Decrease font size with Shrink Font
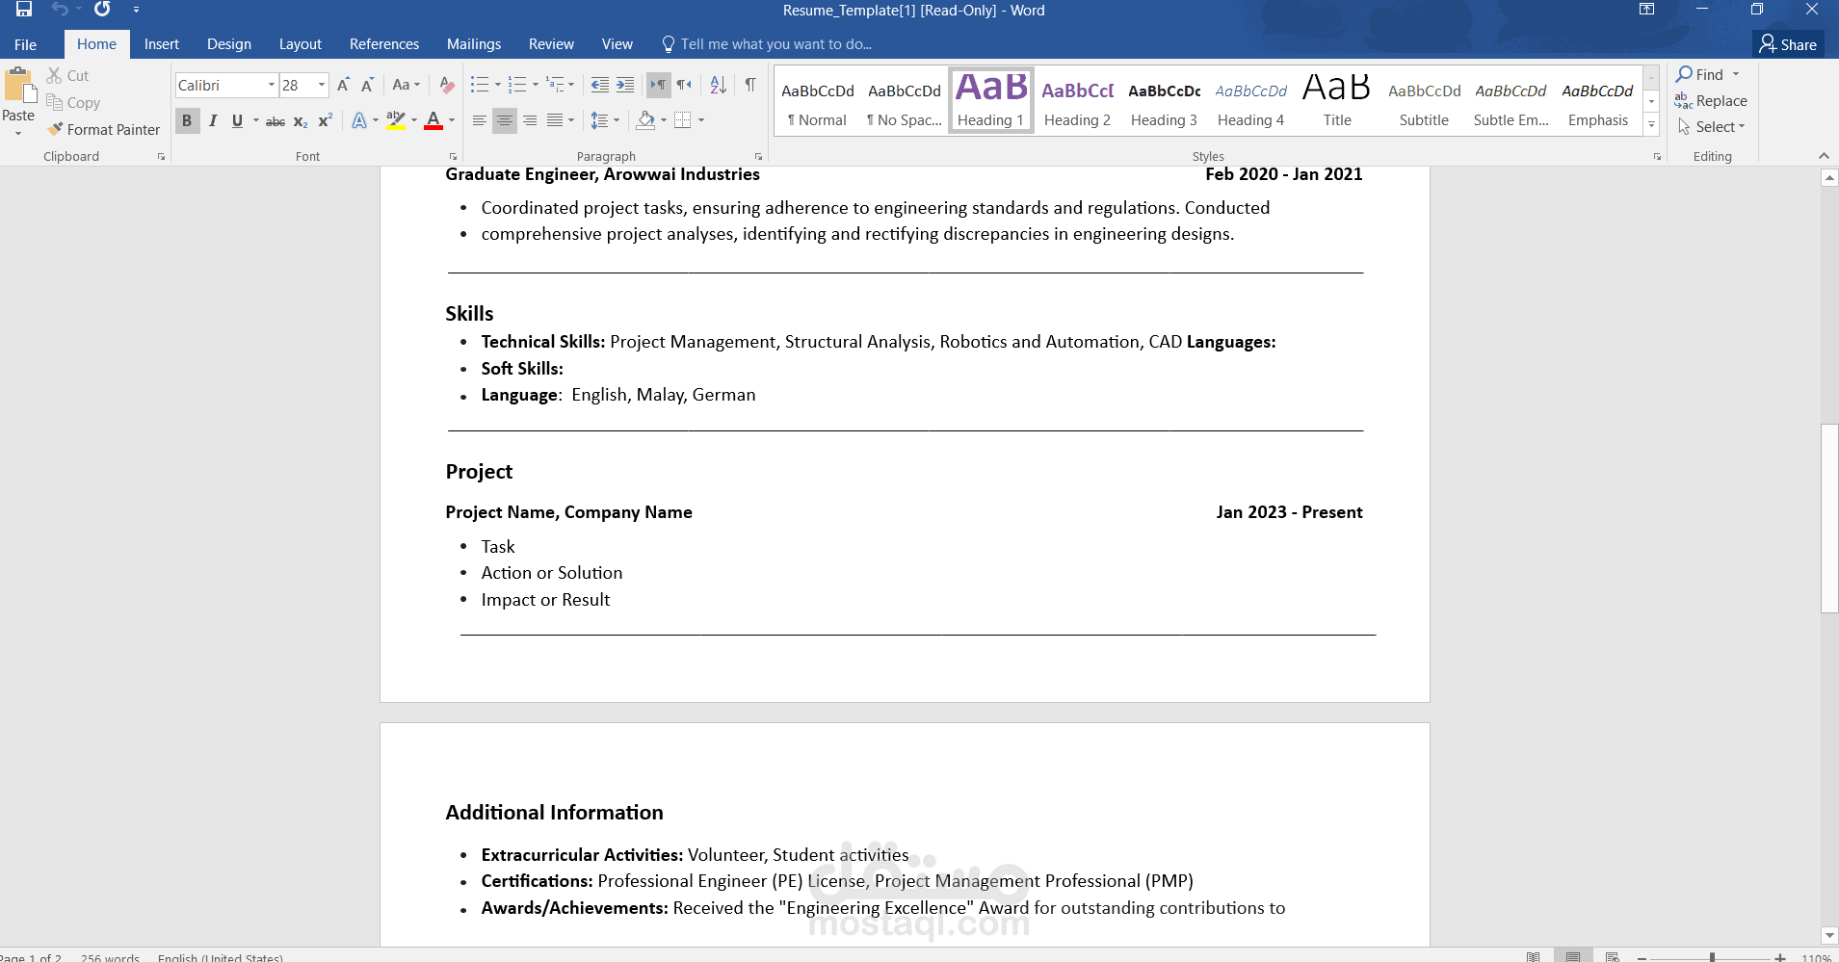Image resolution: width=1839 pixels, height=962 pixels. coord(367,85)
